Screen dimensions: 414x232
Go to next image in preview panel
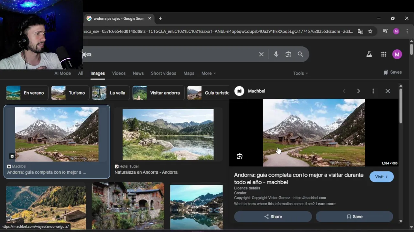tap(358, 91)
